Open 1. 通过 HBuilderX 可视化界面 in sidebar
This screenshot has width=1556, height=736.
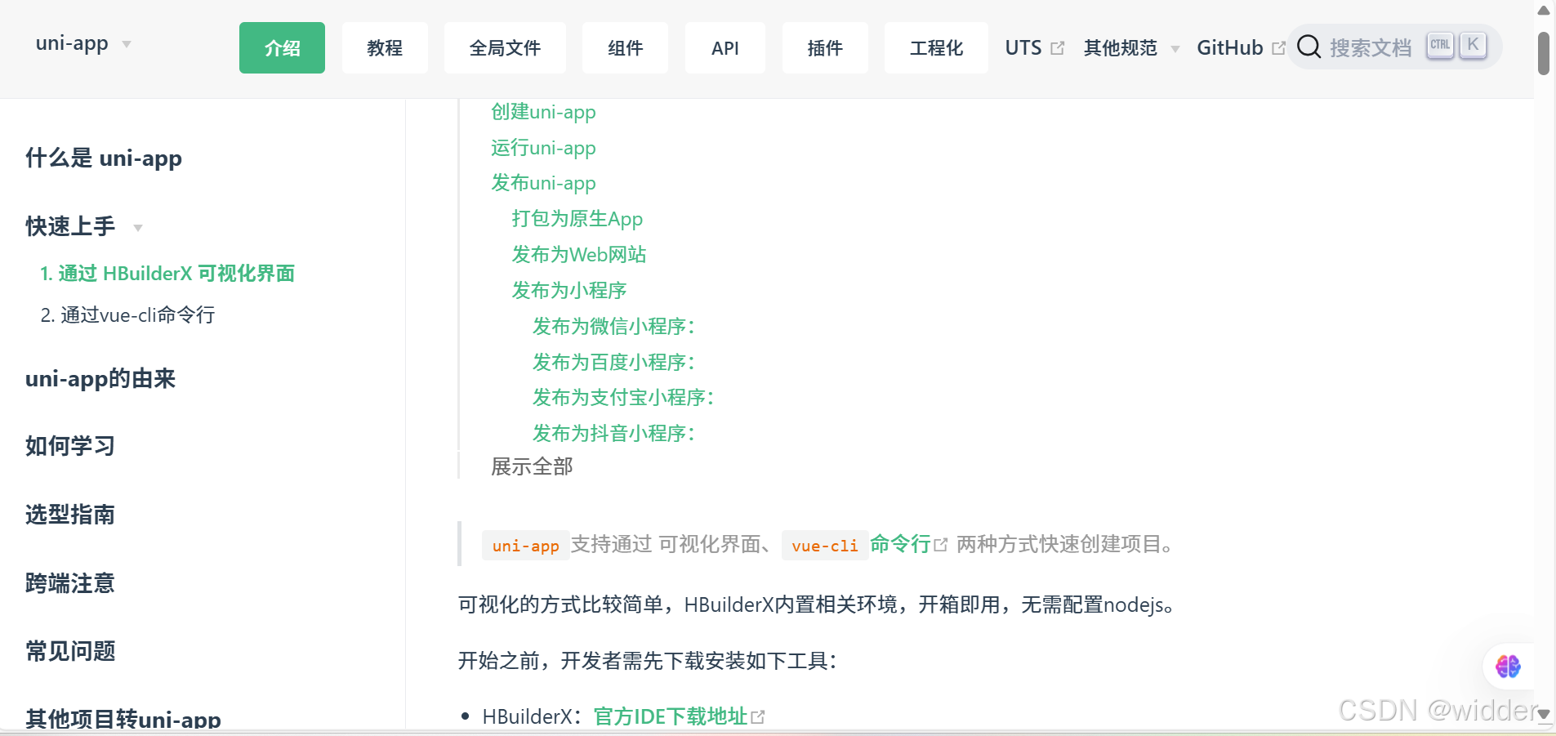click(167, 273)
